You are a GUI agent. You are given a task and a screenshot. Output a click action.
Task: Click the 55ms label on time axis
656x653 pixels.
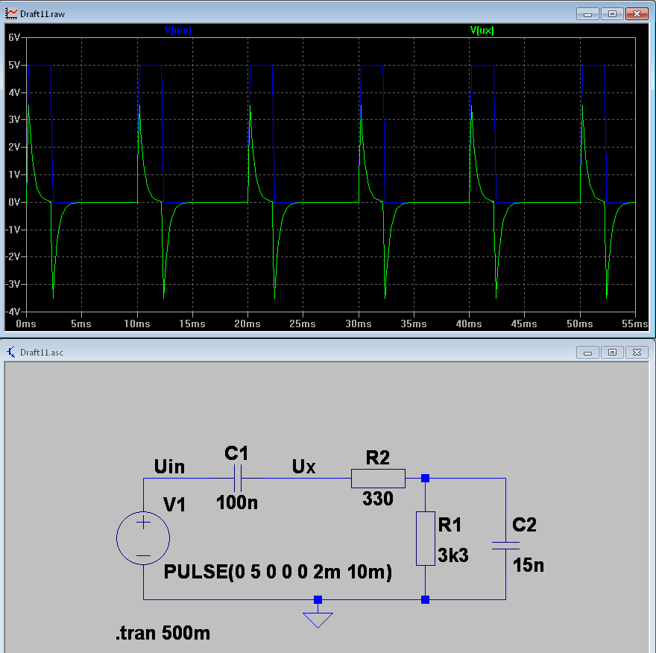tap(634, 324)
